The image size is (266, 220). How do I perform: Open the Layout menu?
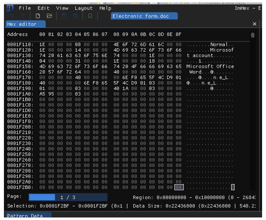tap(84, 8)
